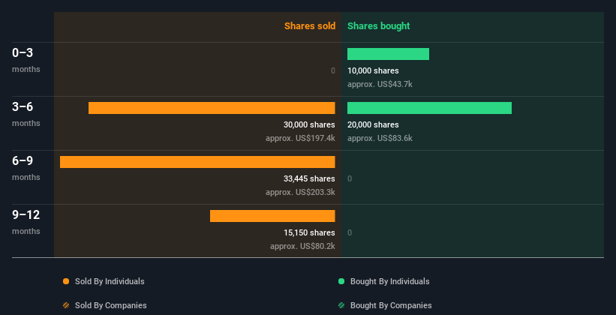Click the approx. US$83.6k bought amount
The width and height of the screenshot is (616, 315).
(380, 138)
